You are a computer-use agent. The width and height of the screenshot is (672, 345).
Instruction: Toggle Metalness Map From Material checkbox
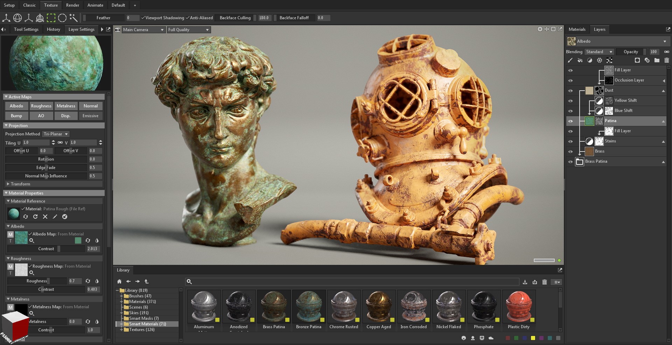30,307
